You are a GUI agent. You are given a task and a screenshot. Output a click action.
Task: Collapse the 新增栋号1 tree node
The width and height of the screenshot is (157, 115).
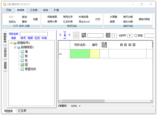point(11,43)
